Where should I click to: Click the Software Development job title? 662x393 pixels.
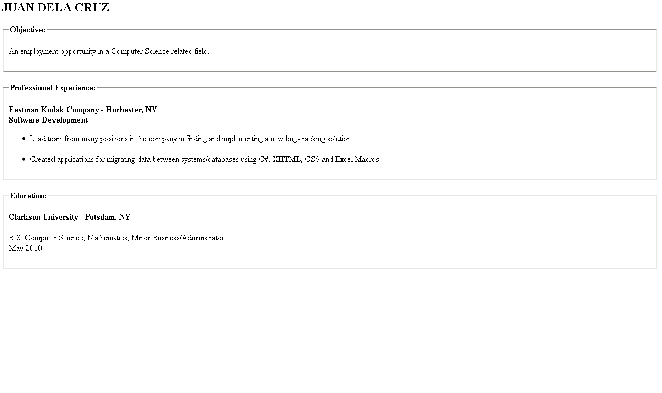(x=48, y=120)
